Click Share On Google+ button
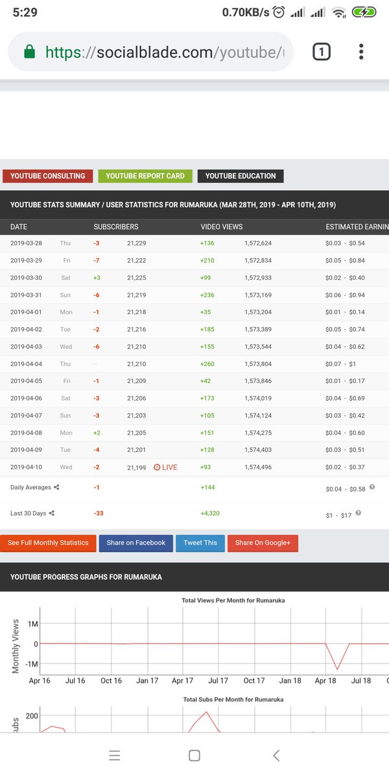The width and height of the screenshot is (389, 779). pyautogui.click(x=263, y=543)
